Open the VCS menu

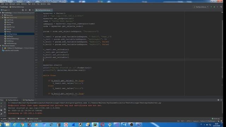38,4
